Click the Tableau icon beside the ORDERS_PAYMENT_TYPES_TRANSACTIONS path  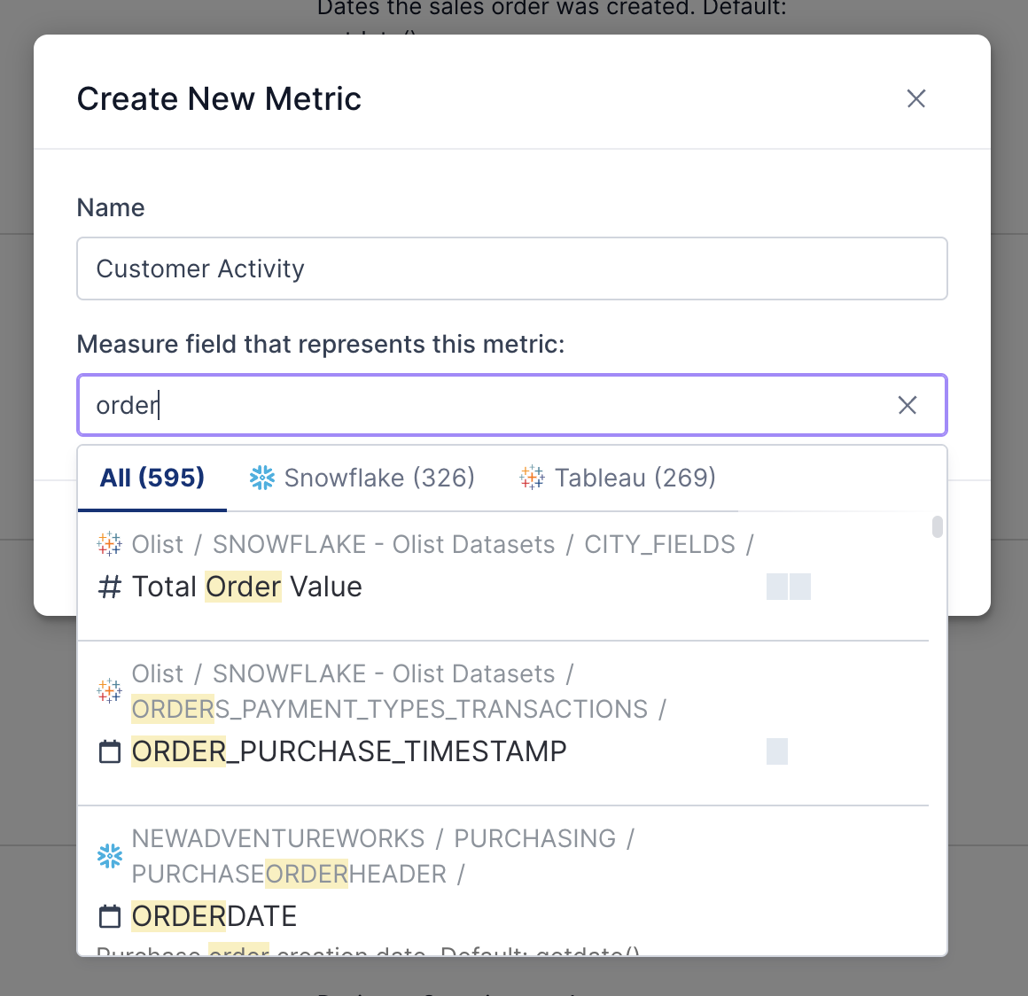point(109,691)
